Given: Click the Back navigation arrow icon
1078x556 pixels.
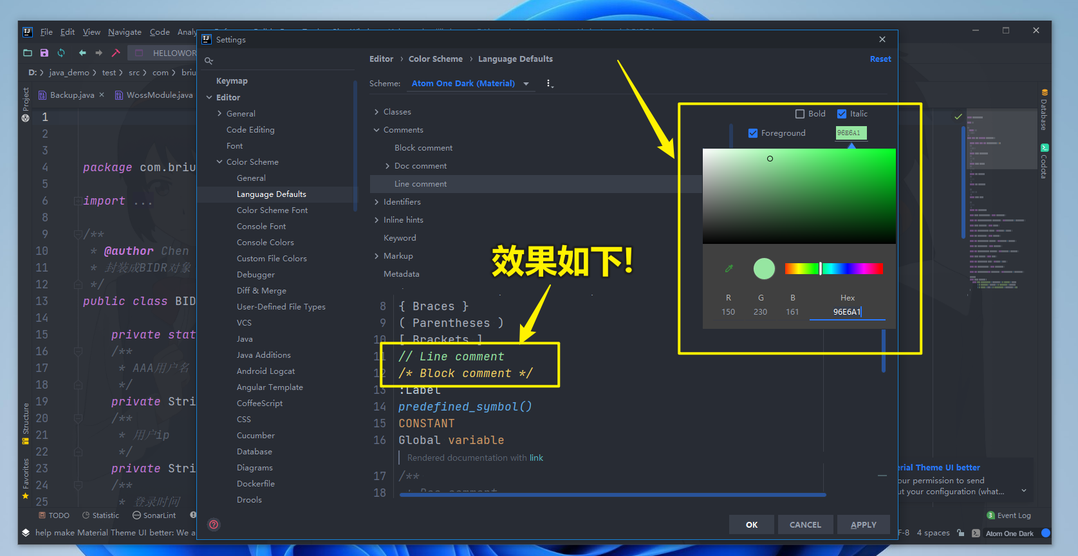Looking at the screenshot, I should point(82,53).
